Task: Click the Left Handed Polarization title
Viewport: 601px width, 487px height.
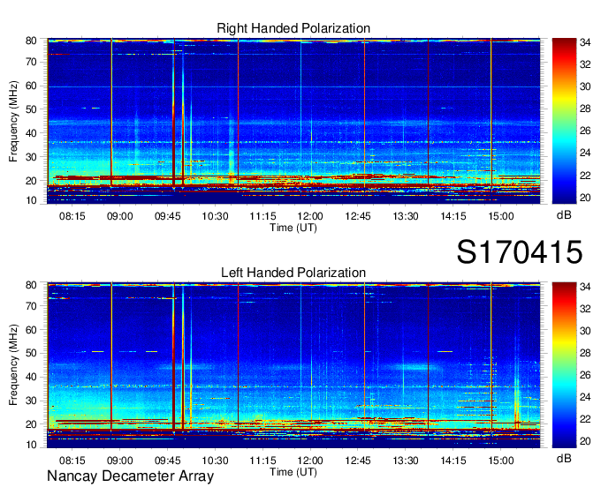Action: click(x=293, y=273)
